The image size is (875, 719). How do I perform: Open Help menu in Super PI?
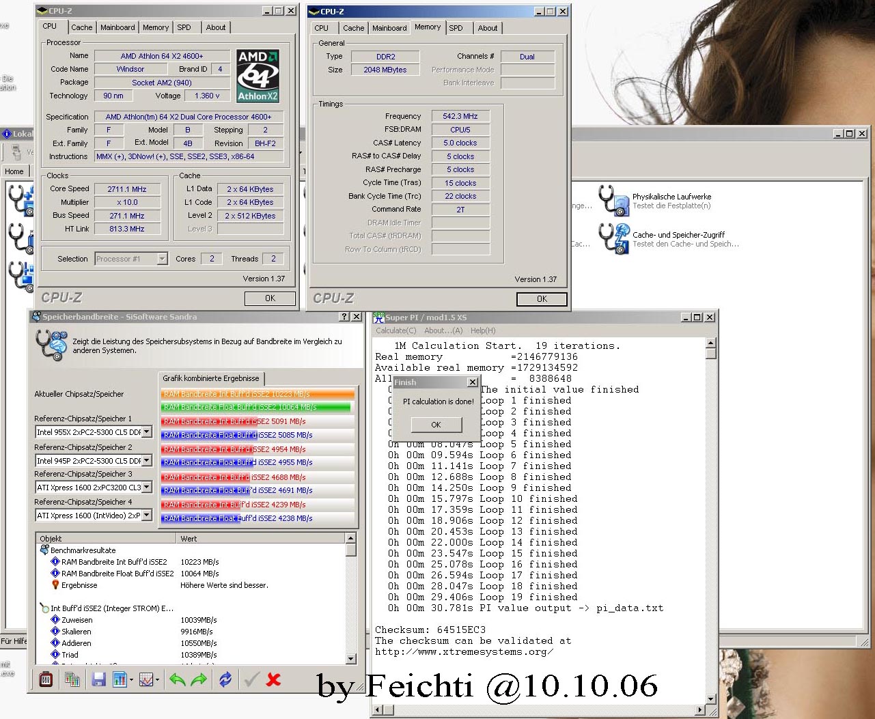click(483, 330)
